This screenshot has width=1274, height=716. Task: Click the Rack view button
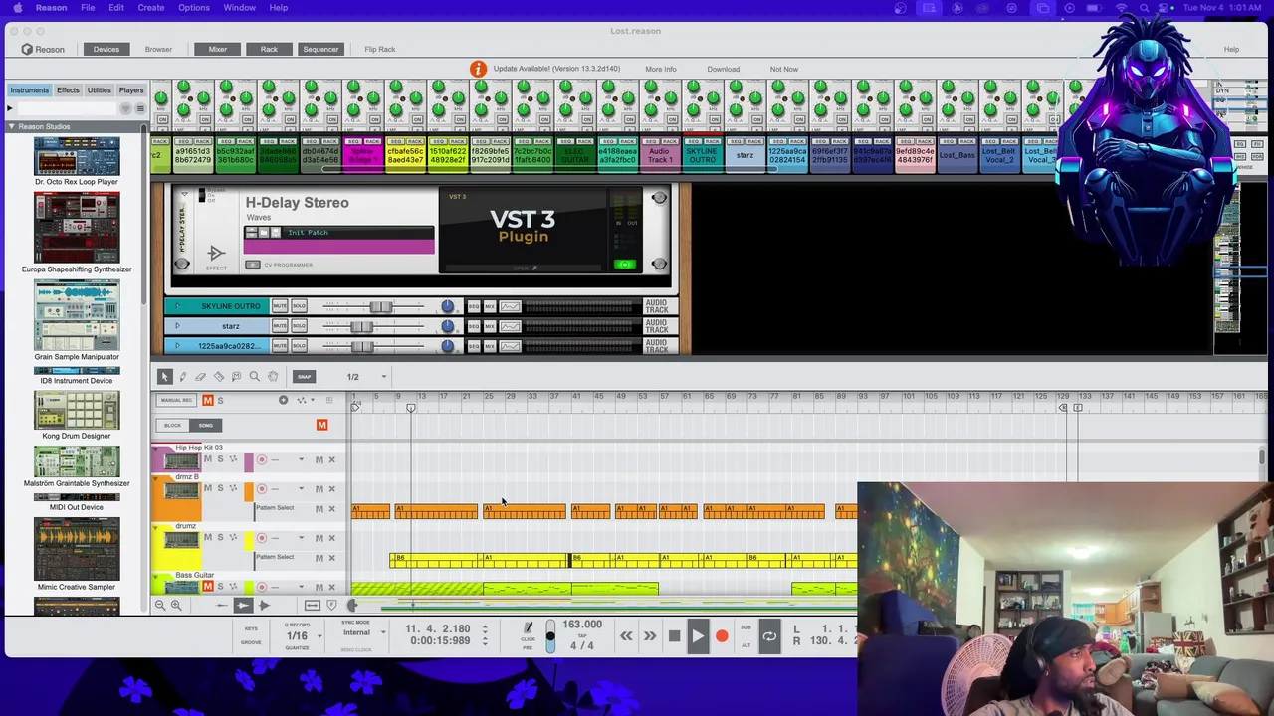(x=269, y=49)
